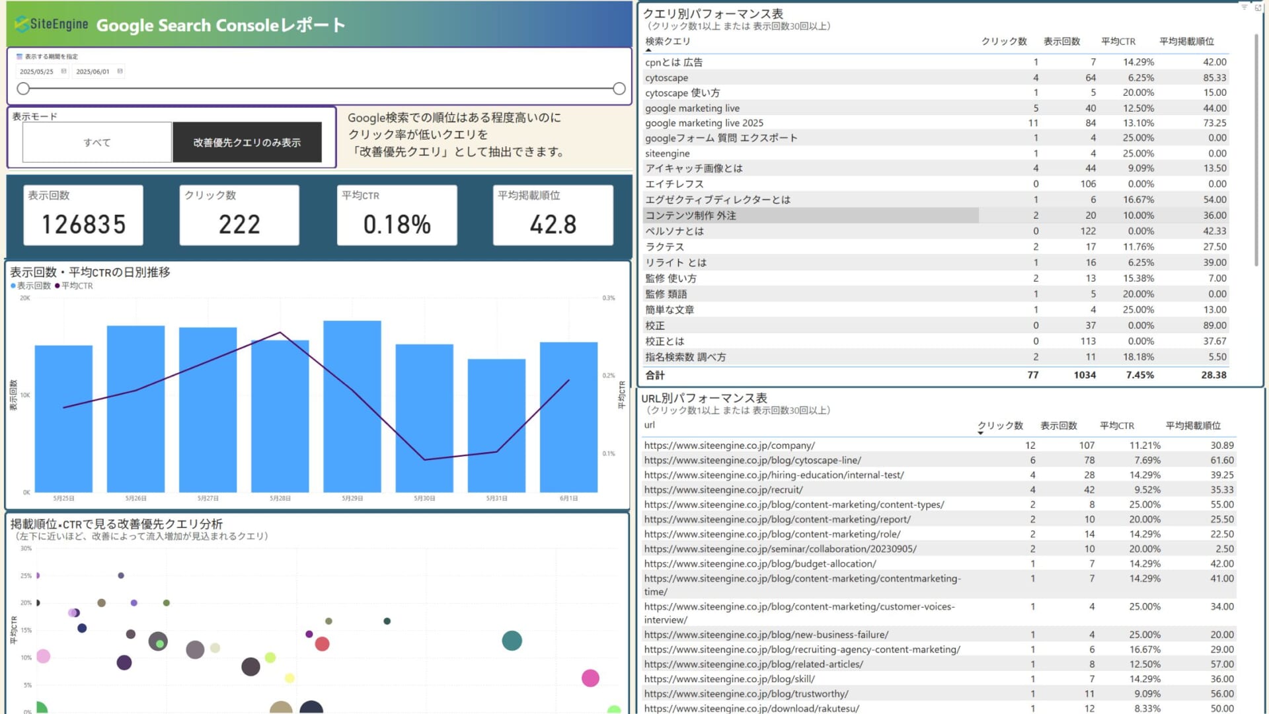Viewport: 1269px width, 714px height.
Task: Select the 5月29日 bar in the chart
Action: pyautogui.click(x=352, y=407)
